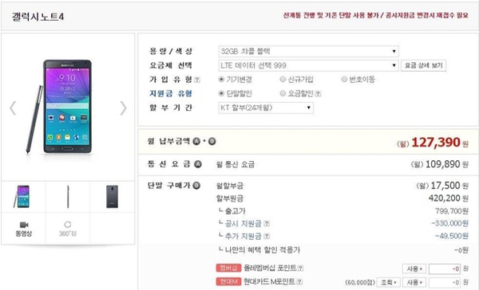Show the previous product image arrow
The image size is (479, 290).
13,108
